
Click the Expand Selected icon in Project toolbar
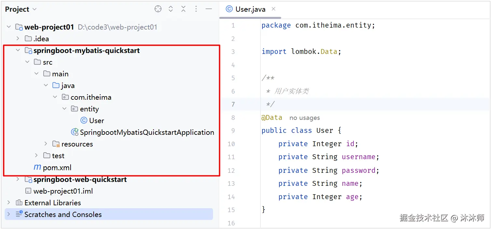(171, 9)
